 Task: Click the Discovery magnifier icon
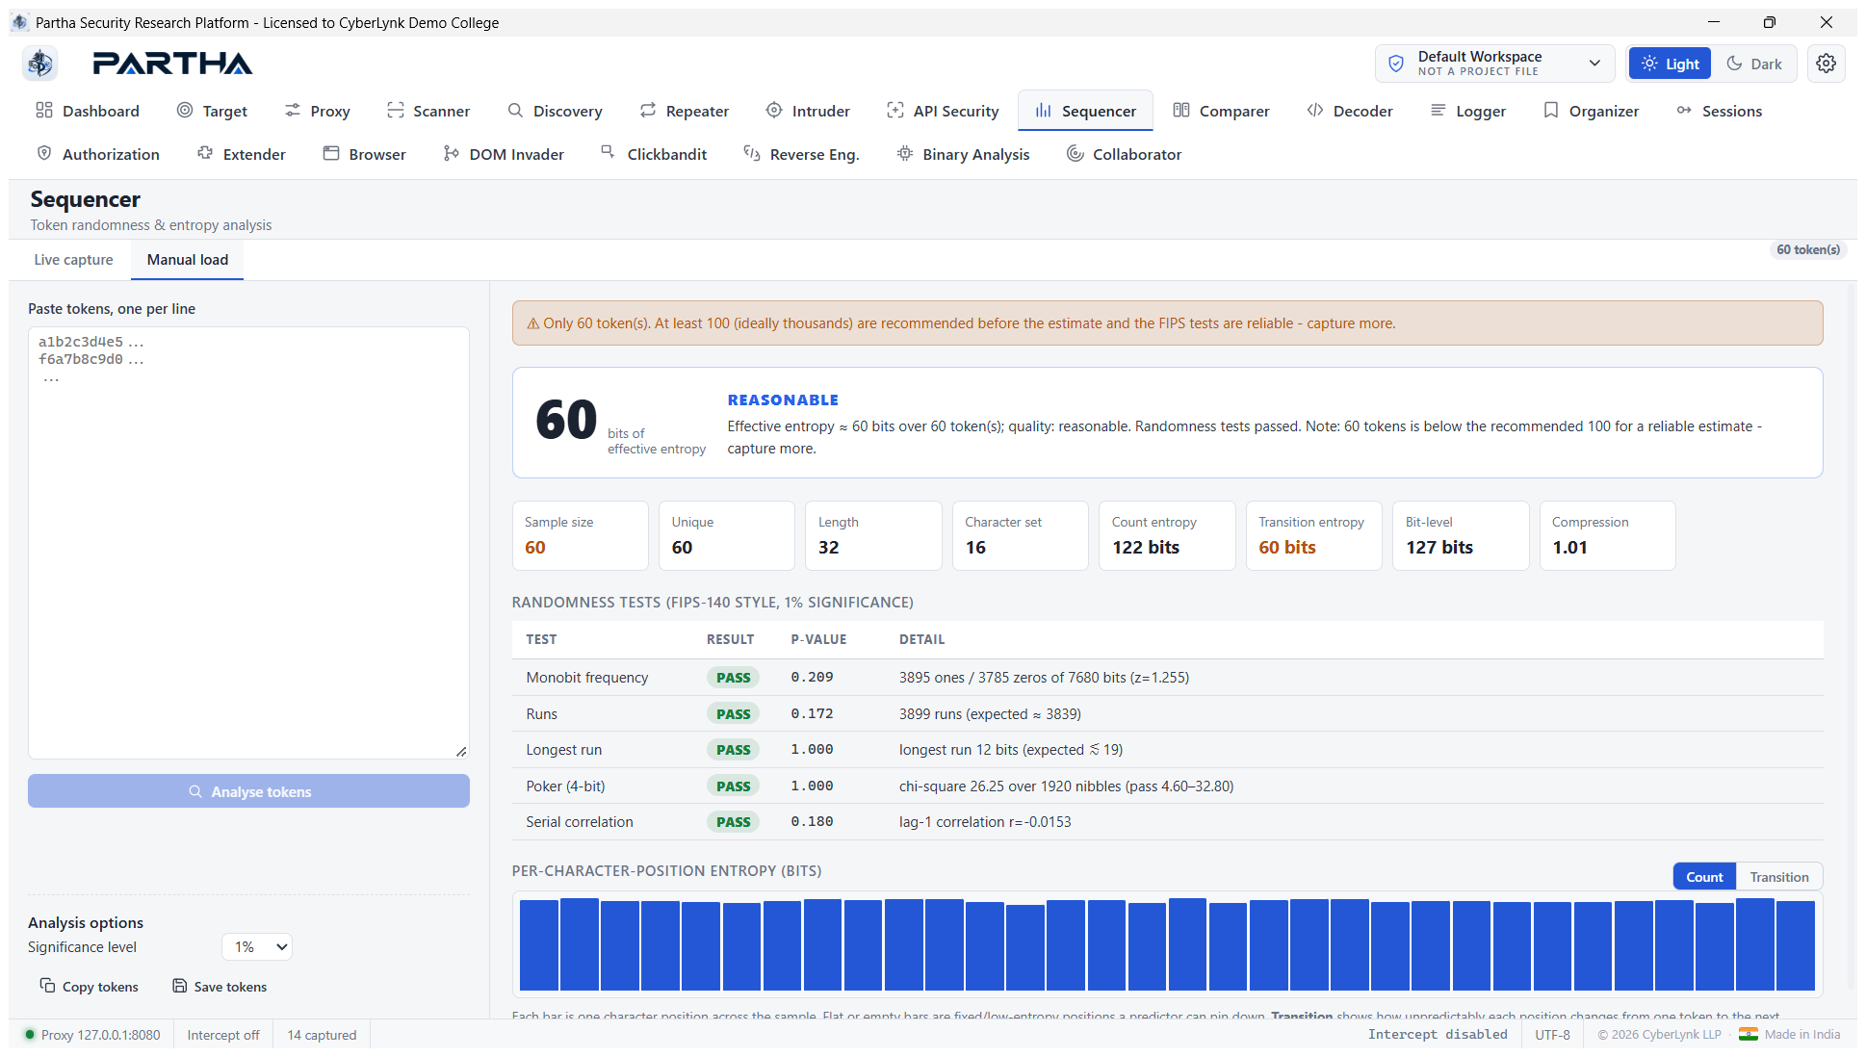(515, 111)
